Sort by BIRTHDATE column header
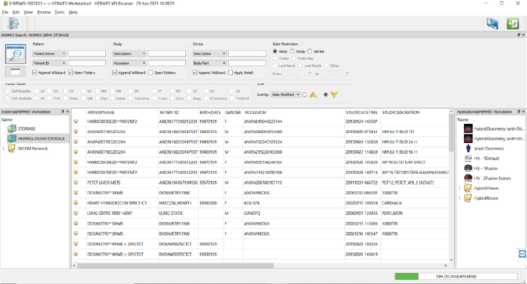This screenshot has width=527, height=284. click(210, 113)
